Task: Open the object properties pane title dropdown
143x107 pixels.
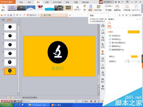Action: [115, 19]
